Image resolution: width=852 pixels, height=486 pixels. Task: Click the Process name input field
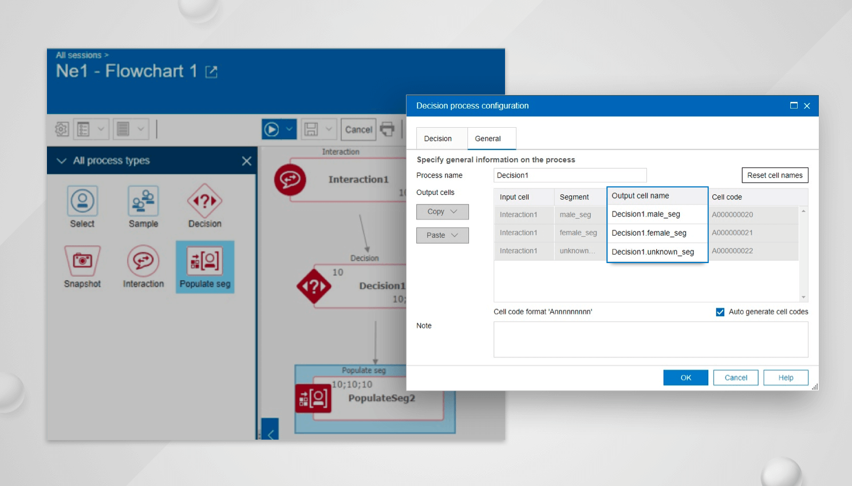coord(570,175)
